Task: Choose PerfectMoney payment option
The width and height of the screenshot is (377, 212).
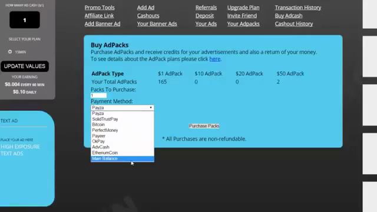Action: 123,130
